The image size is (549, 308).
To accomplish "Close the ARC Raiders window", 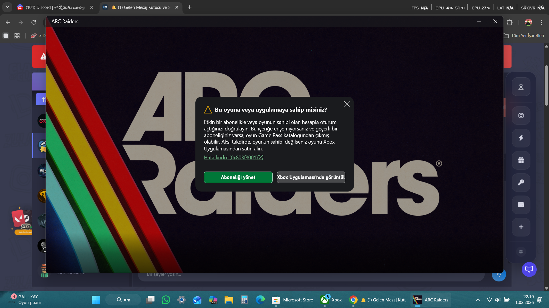I will 495,21.
